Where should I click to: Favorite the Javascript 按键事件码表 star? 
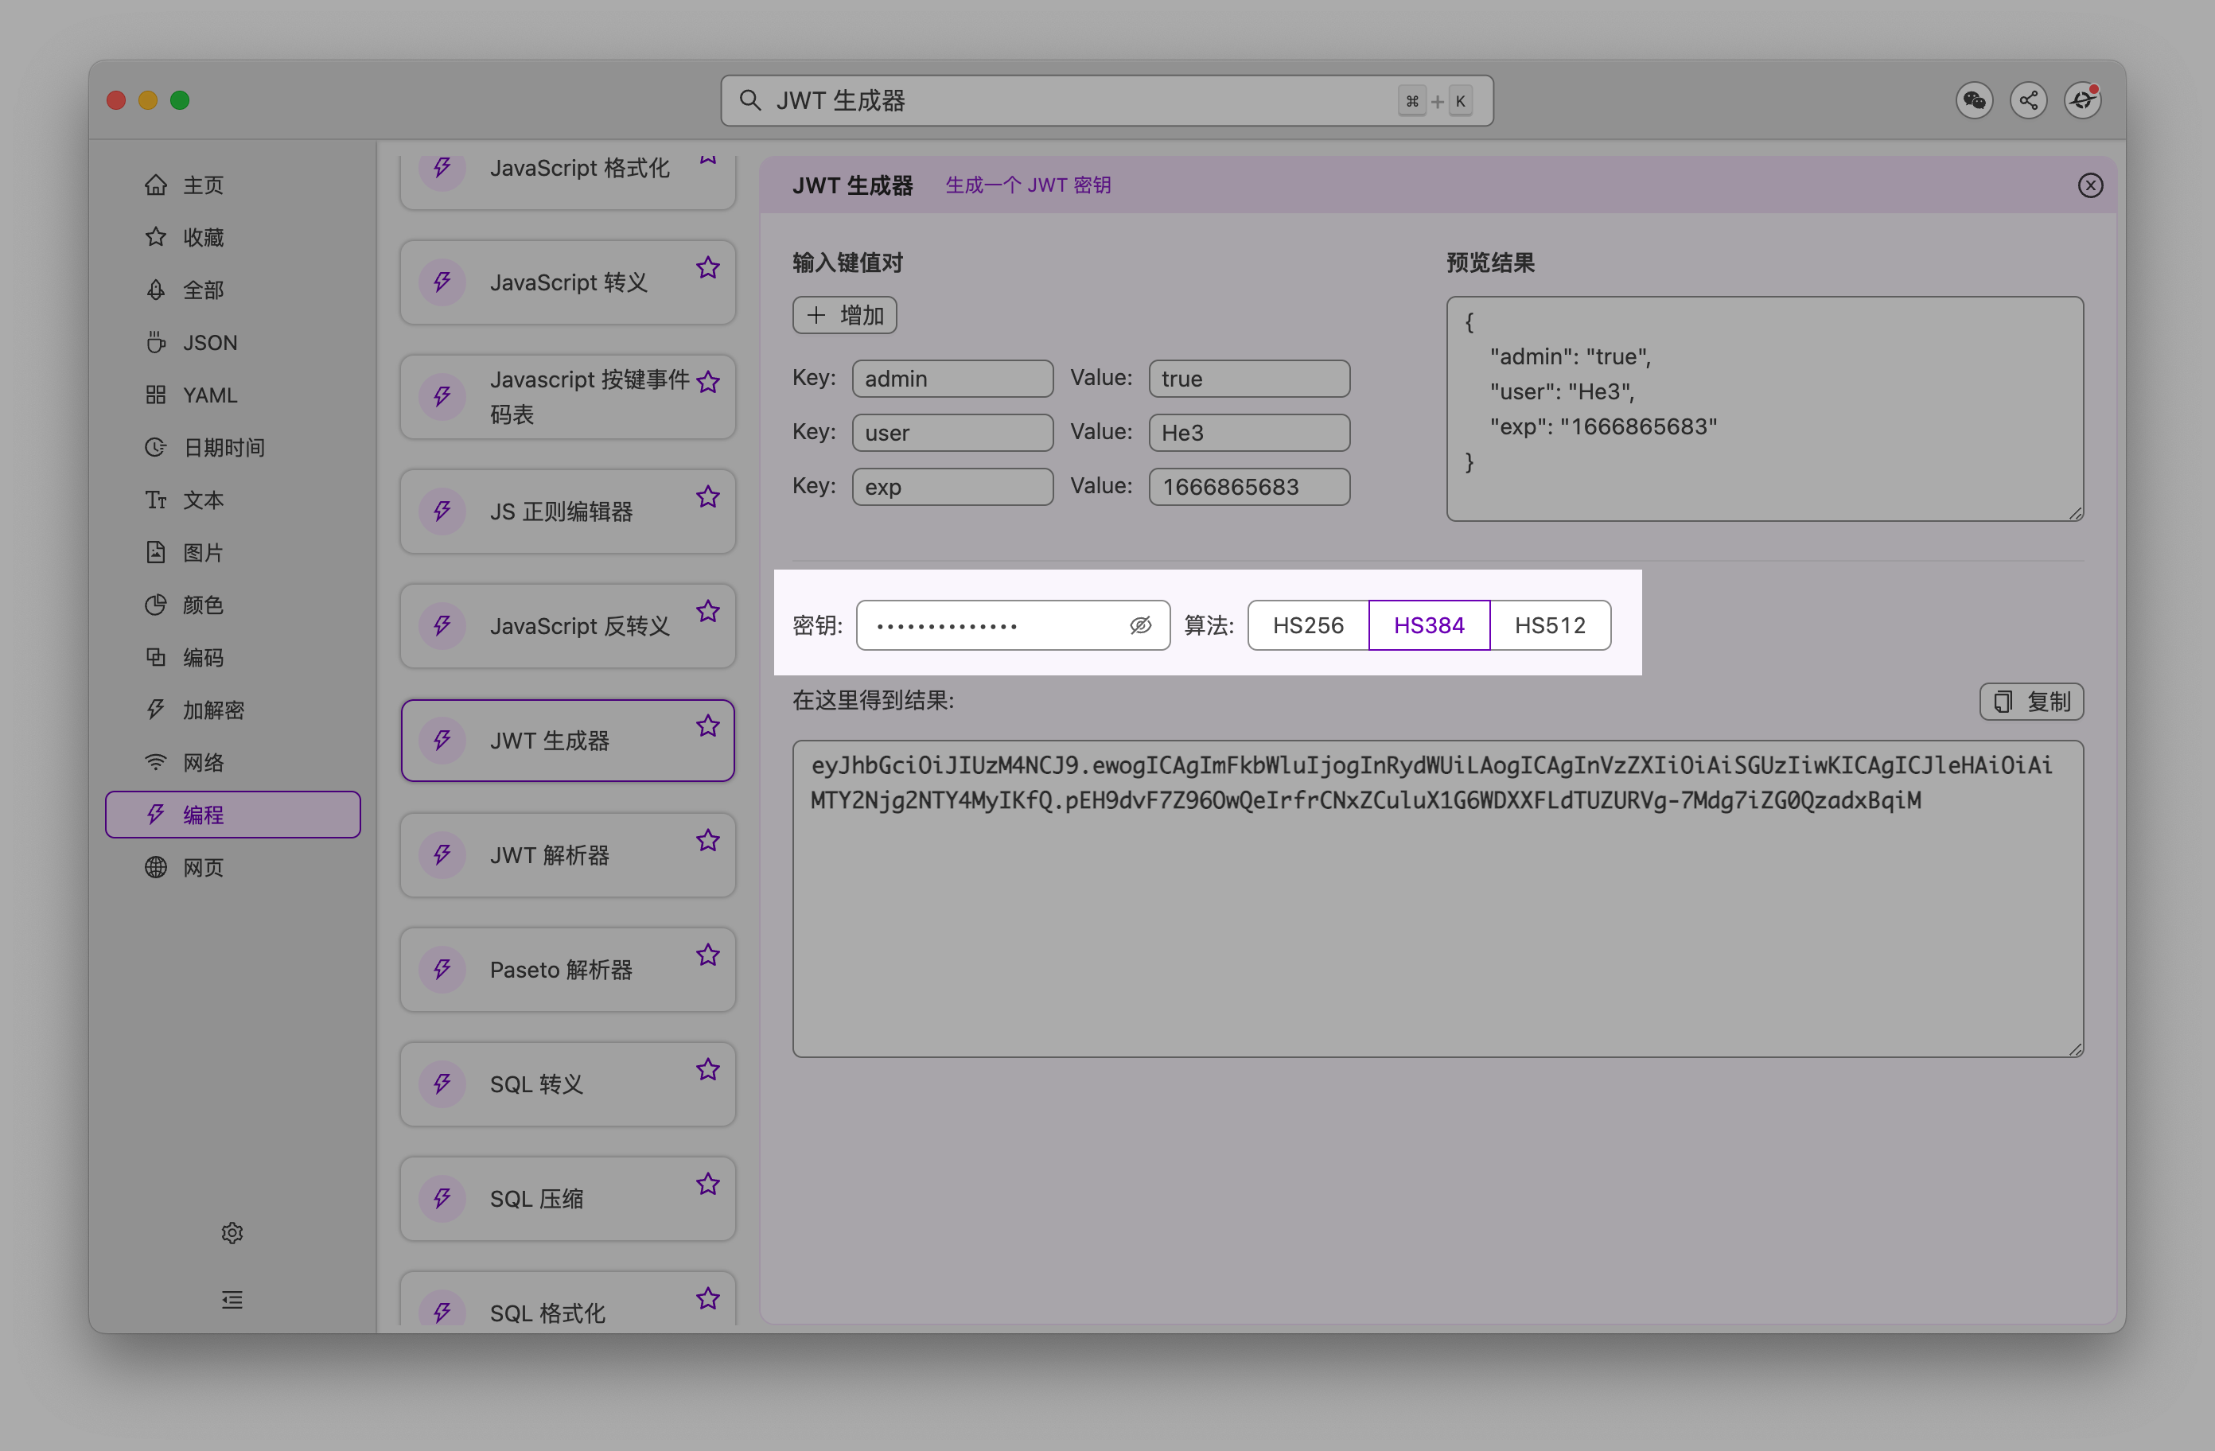click(707, 383)
